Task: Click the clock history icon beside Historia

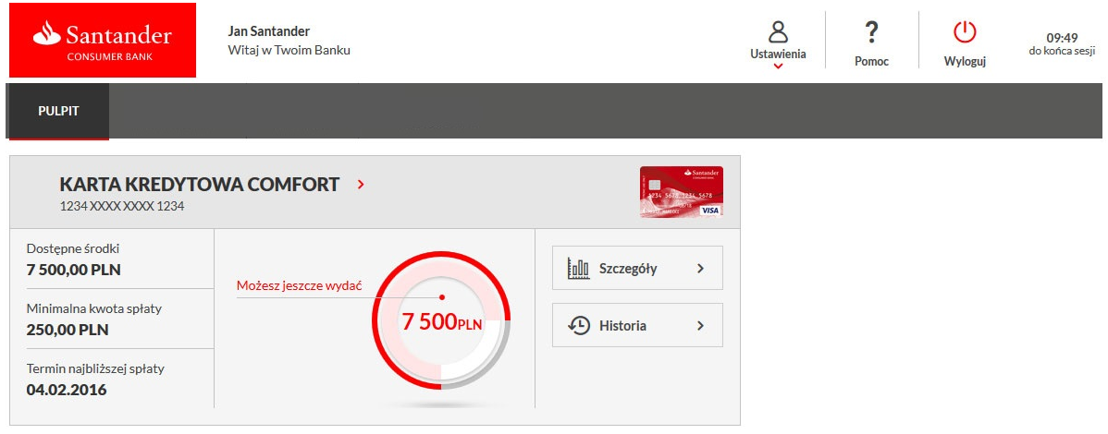Action: (579, 325)
